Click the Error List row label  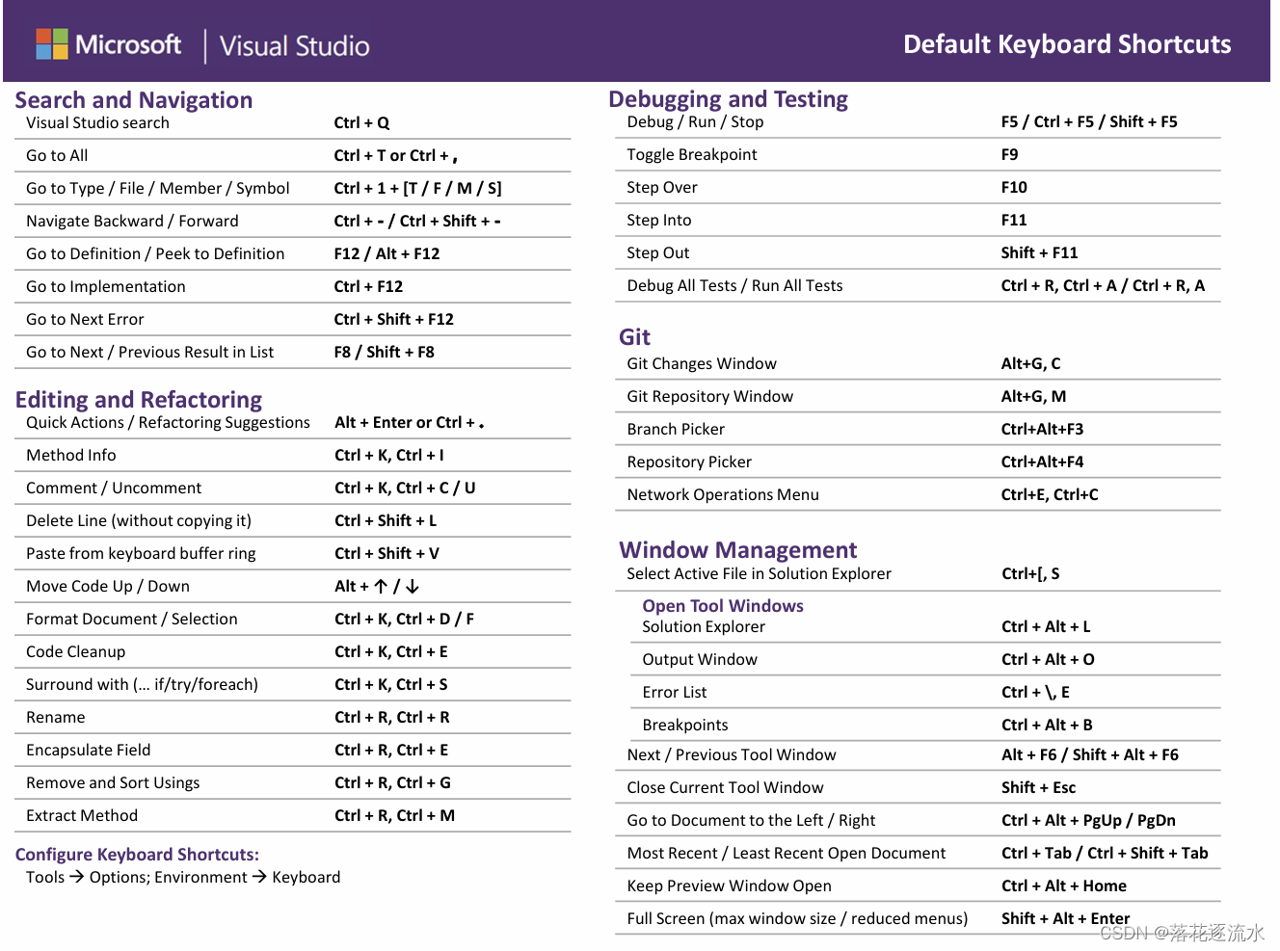pyautogui.click(x=675, y=693)
